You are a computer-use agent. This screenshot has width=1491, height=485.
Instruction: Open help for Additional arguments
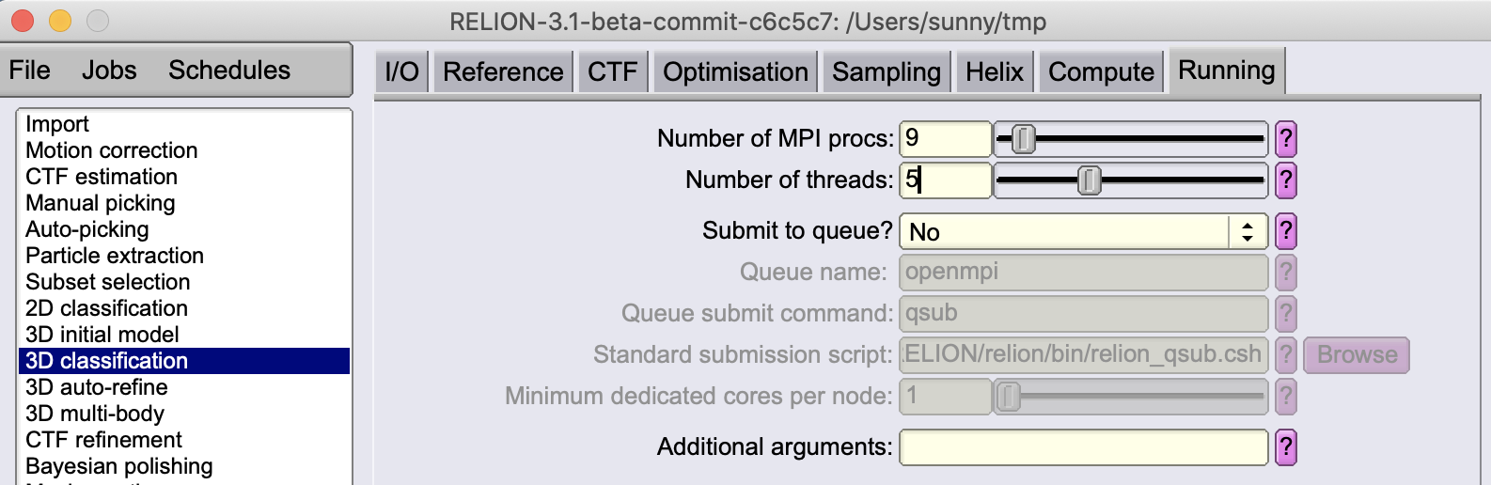(x=1285, y=447)
